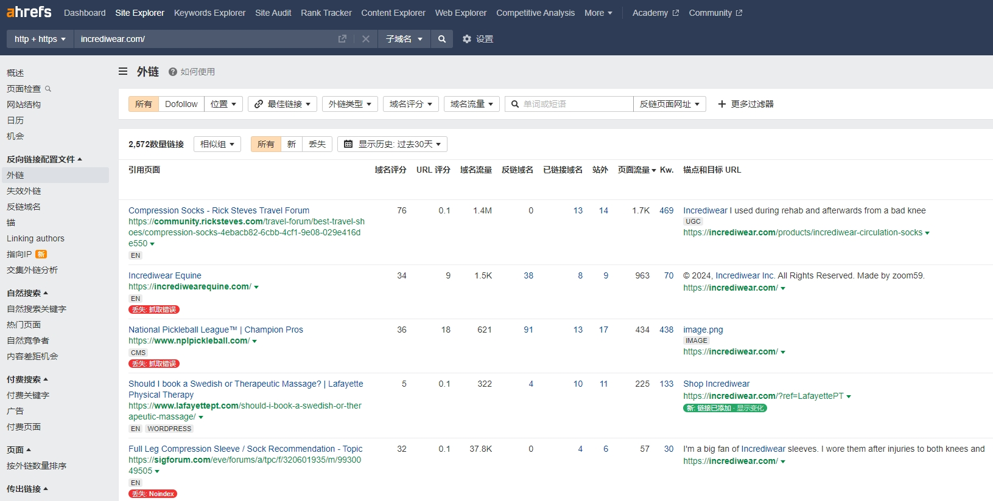Open Competitive Analysis tab
Screen dimensions: 993x501
(x=536, y=13)
